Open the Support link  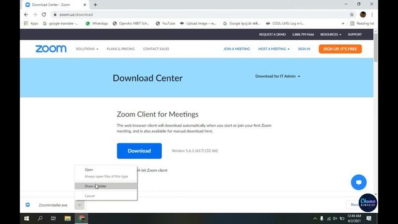tap(354, 34)
